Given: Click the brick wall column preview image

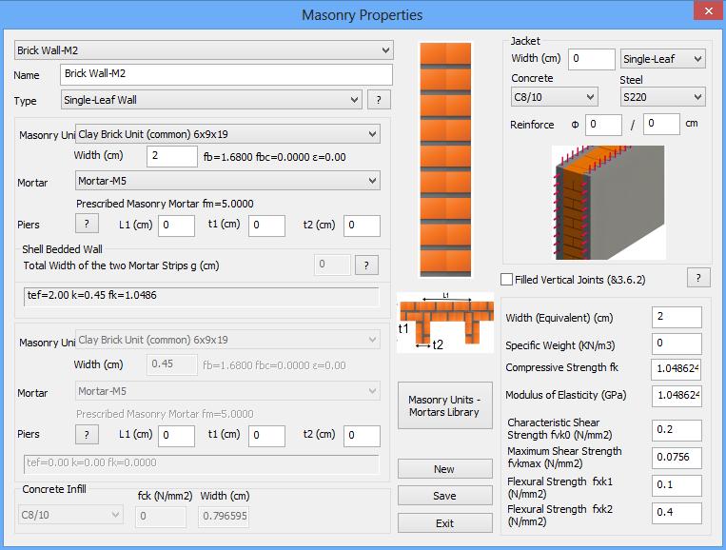Looking at the screenshot, I should (x=445, y=160).
